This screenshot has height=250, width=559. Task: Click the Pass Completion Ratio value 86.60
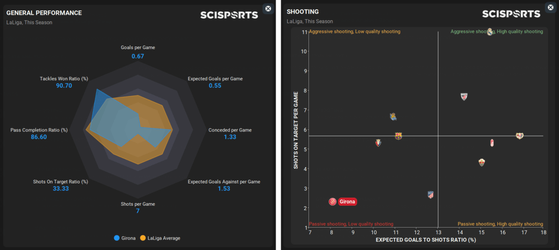(x=39, y=137)
